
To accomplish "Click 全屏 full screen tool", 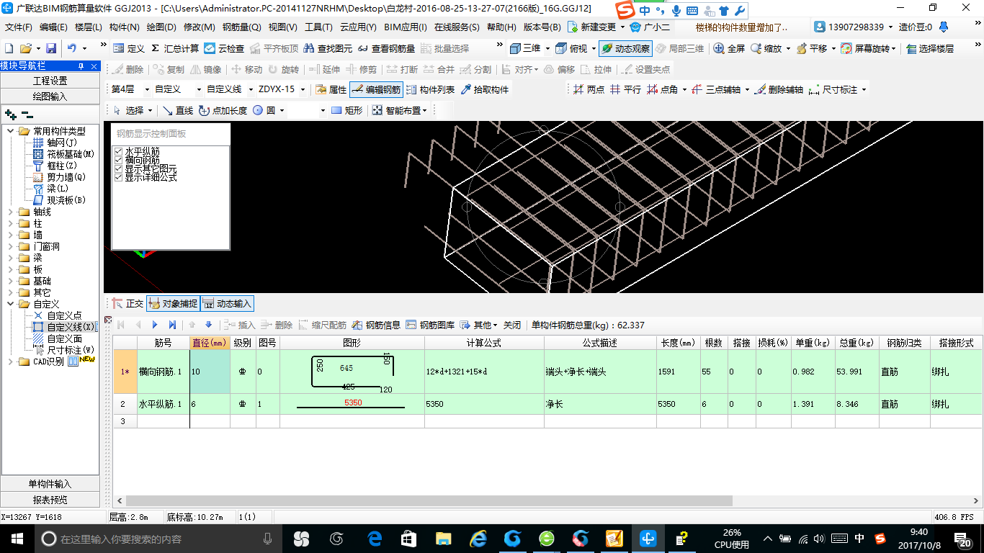I will click(x=729, y=48).
